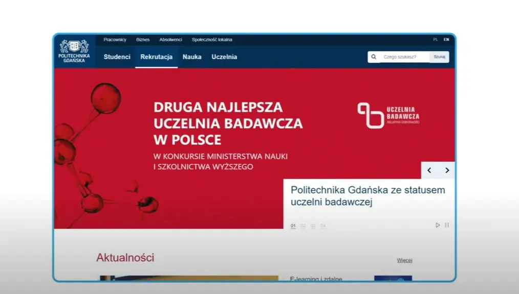Click the search magnifier icon

coord(374,57)
